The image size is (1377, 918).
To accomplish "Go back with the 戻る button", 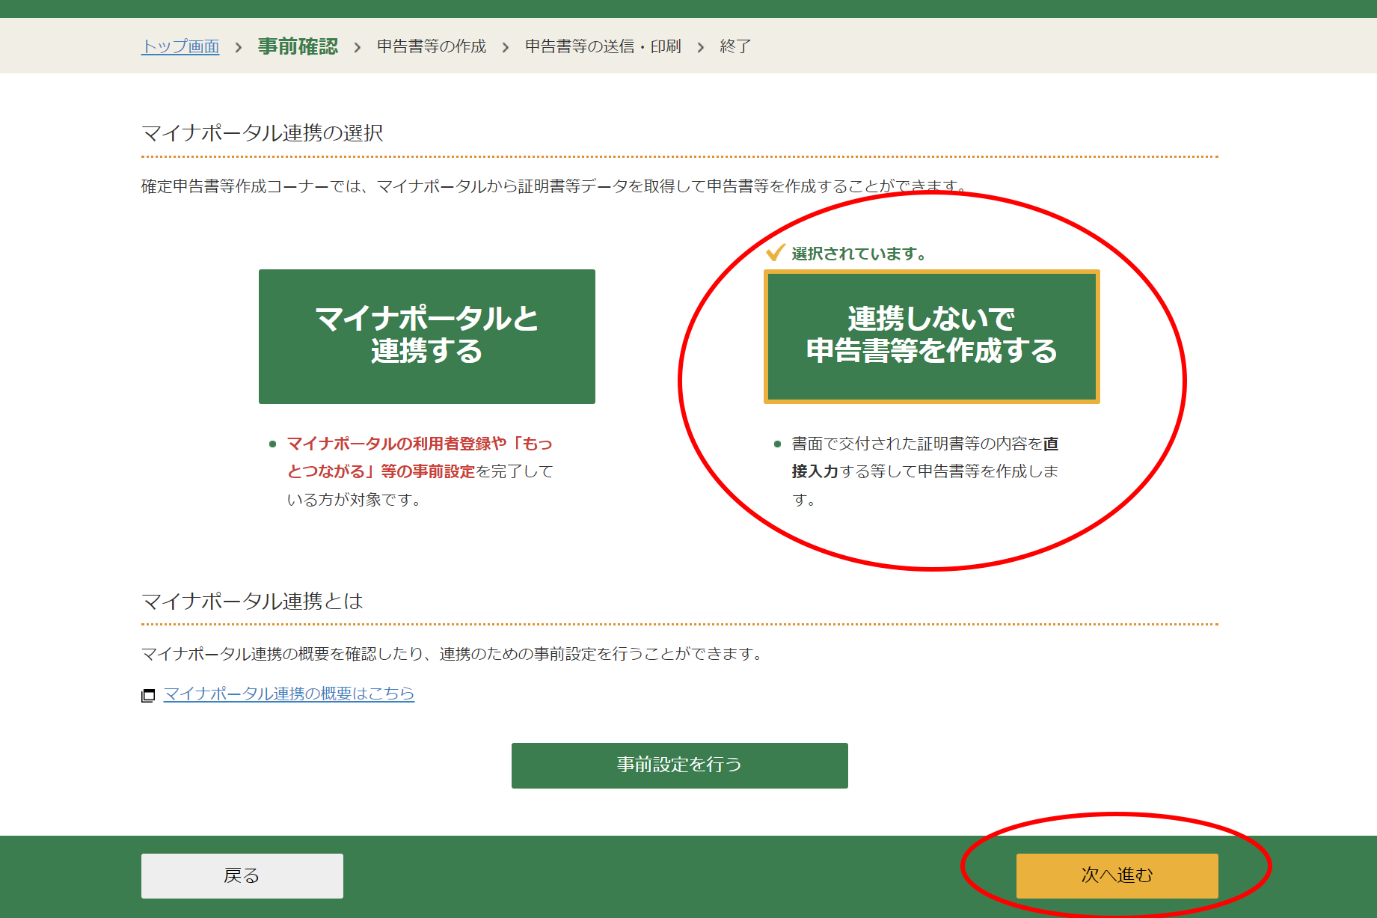I will point(242,875).
